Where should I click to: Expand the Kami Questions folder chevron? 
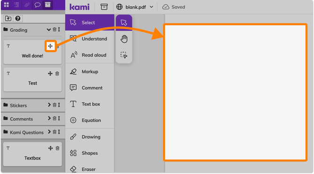click(x=49, y=132)
